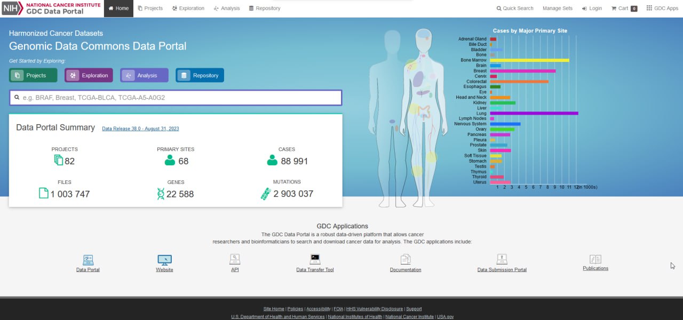Click the NIH GDC Data Portal logo
Image resolution: width=683 pixels, height=320 pixels.
(x=51, y=8)
